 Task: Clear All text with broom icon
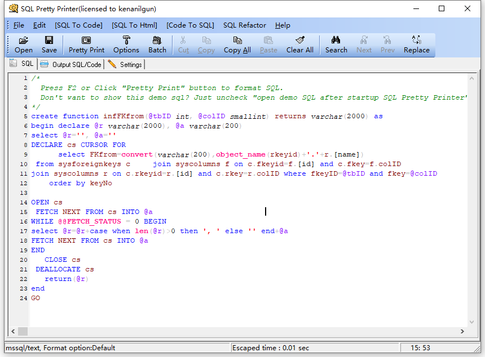click(299, 45)
